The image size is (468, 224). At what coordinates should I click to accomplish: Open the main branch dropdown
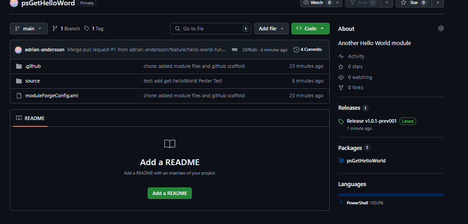[29, 29]
